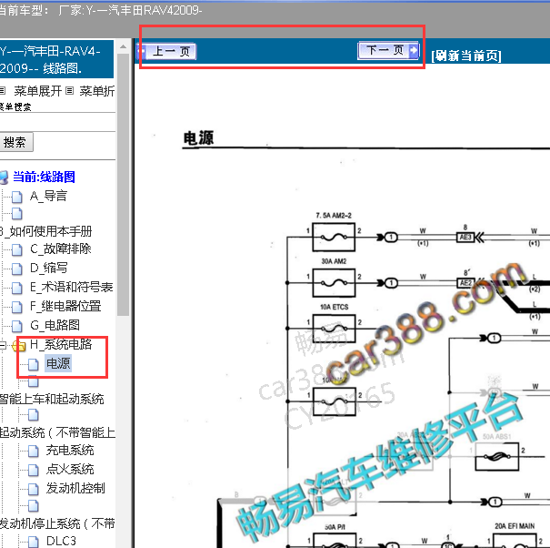The image size is (550, 548).
Task: Click sidebar scrollbar up arrow
Action: point(123,46)
